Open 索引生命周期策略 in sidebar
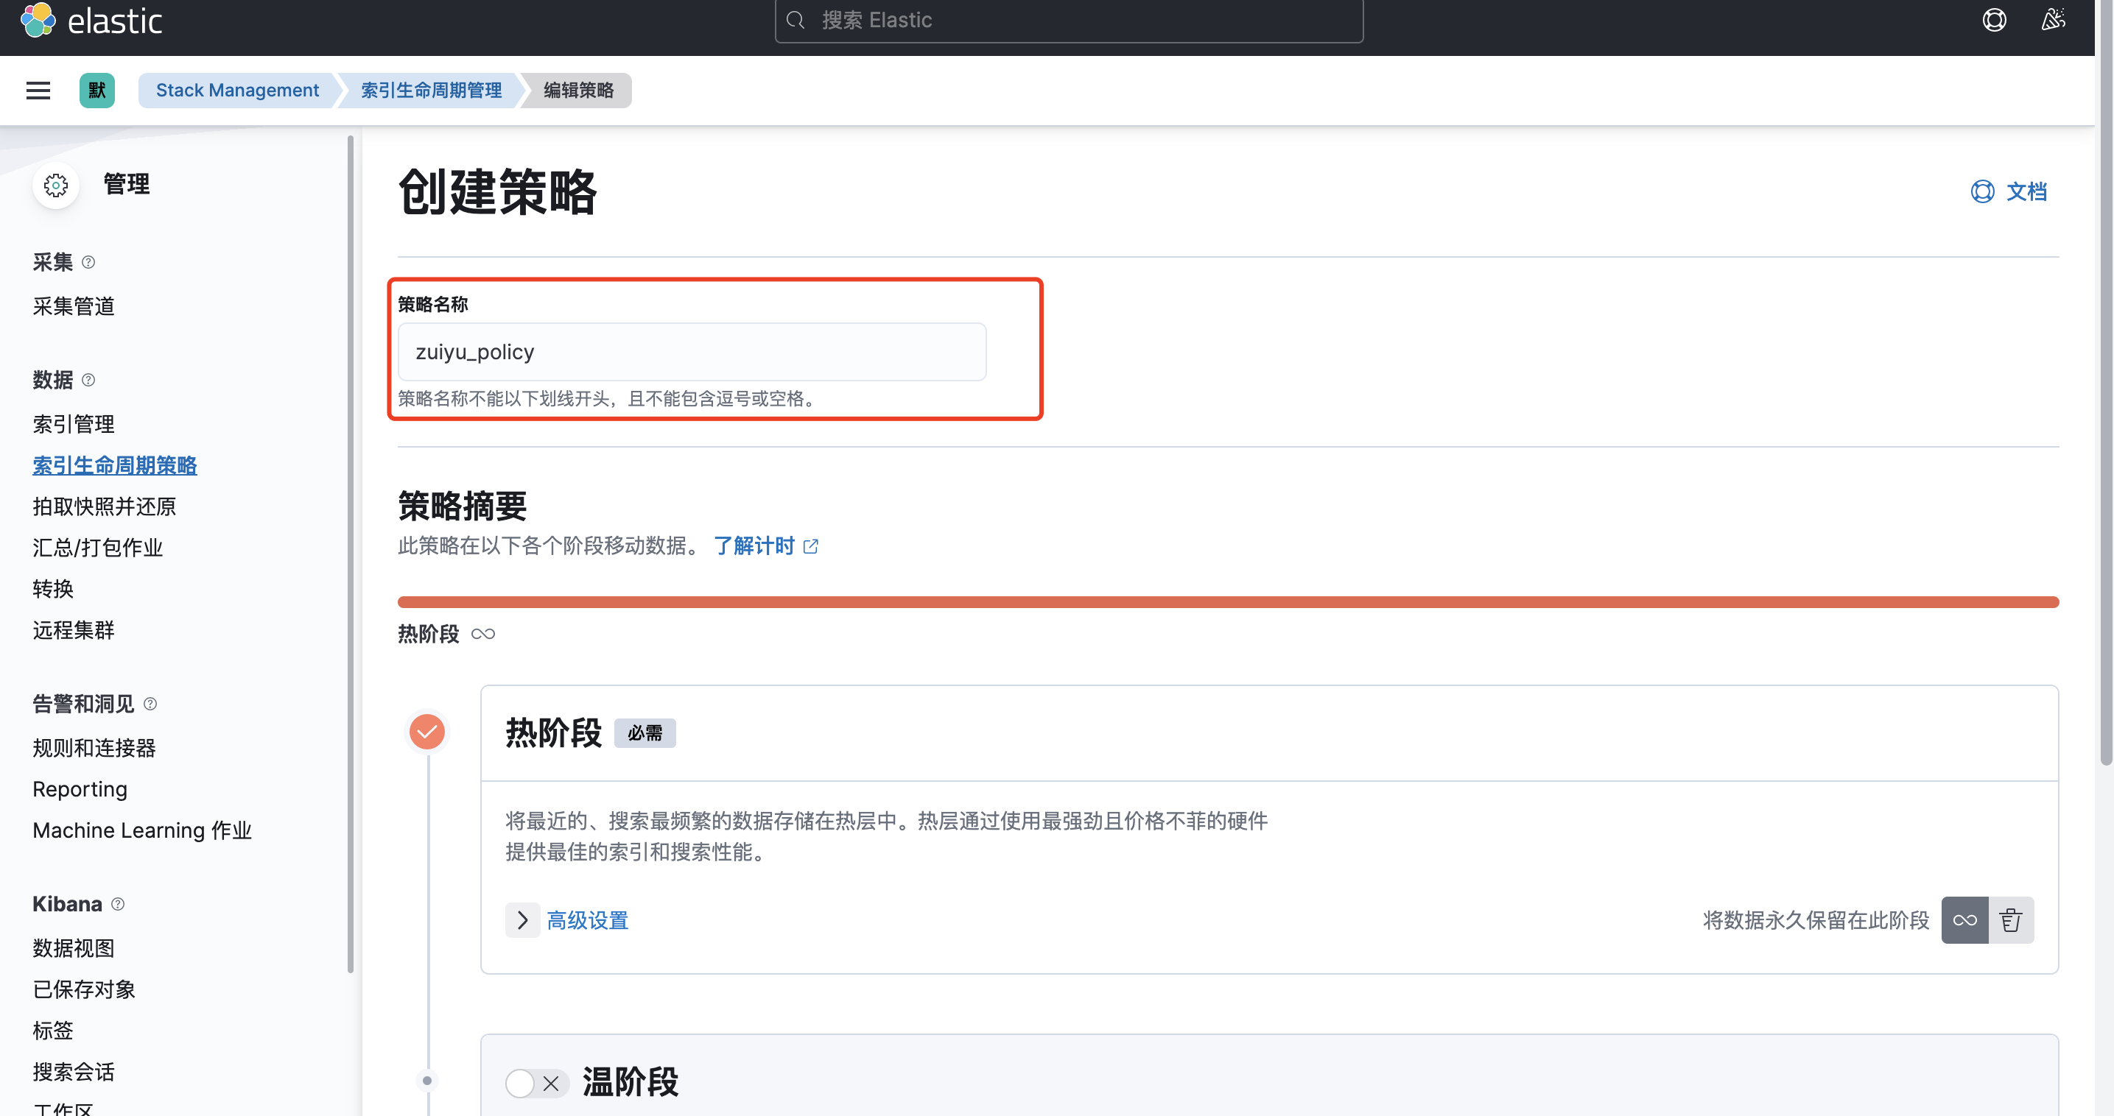2114x1116 pixels. pyautogui.click(x=115, y=466)
